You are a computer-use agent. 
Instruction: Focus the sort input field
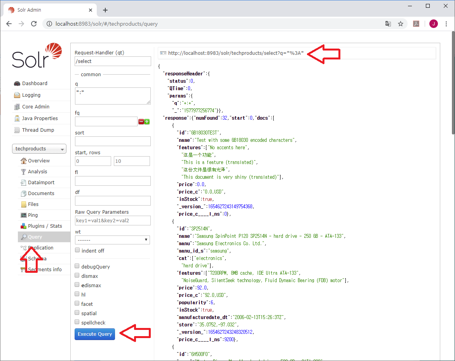click(113, 141)
